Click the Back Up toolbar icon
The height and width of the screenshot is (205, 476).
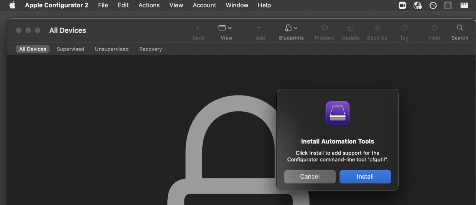pyautogui.click(x=377, y=28)
